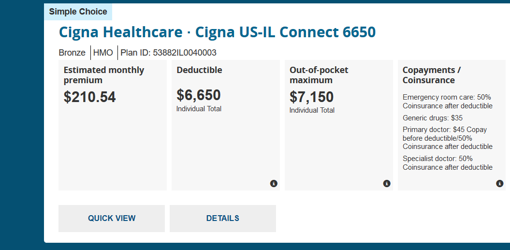
Task: Open the Cigna US-IL Connect 6650 title link
Action: 217,32
